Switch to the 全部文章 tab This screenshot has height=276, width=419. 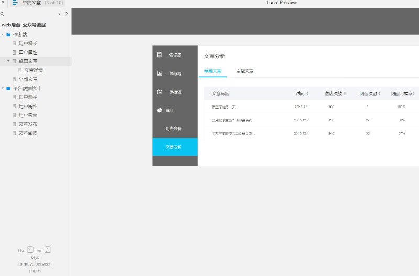pos(245,71)
